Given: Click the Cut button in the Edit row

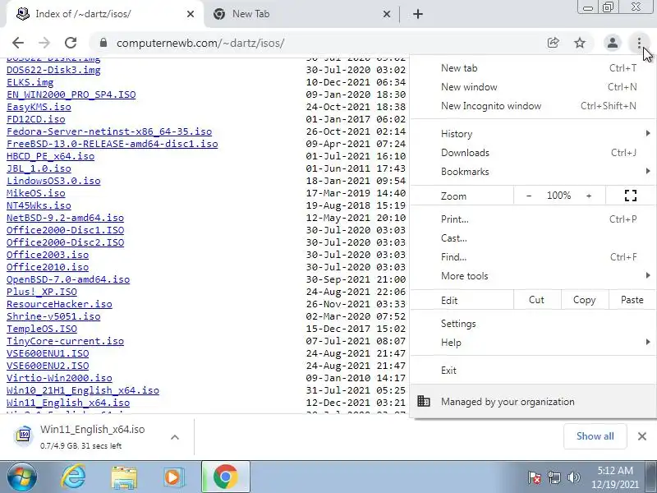Looking at the screenshot, I should (x=537, y=300).
